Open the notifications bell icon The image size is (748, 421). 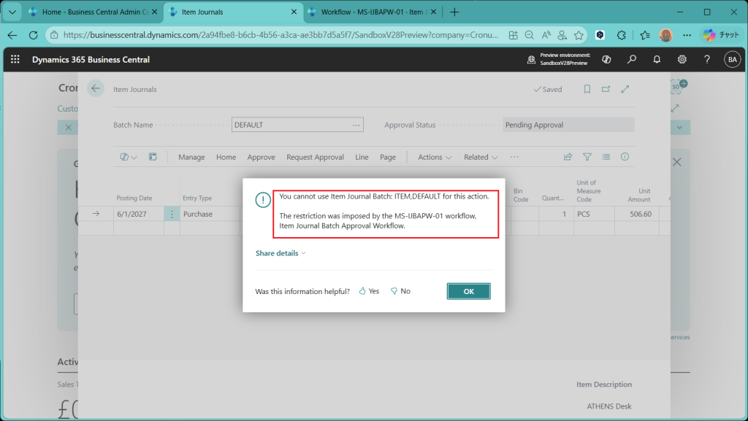point(657,60)
